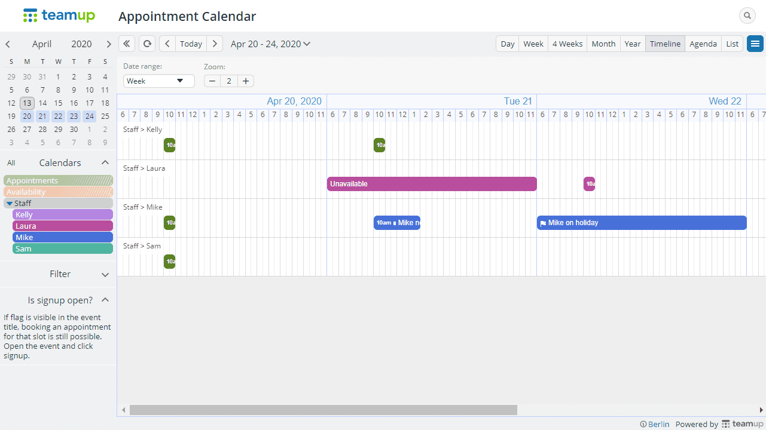
Task: Increase timeline zoom with plus button
Action: [x=246, y=81]
